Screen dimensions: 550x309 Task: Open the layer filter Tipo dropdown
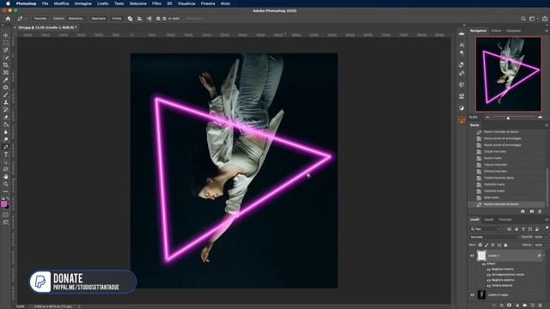[x=486, y=229]
